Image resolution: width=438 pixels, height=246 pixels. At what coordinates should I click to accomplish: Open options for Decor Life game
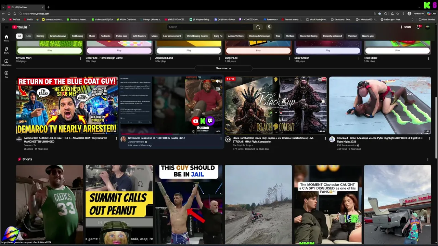pos(150,59)
